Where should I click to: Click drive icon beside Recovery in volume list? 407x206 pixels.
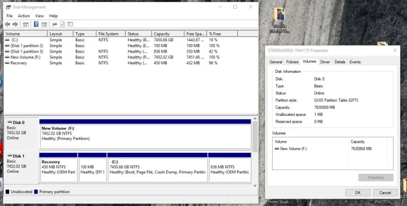(x=8, y=63)
